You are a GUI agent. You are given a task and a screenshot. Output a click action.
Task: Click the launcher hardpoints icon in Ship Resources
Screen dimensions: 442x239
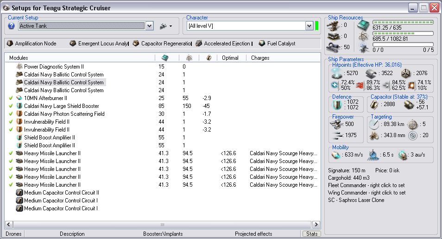pos(333,36)
